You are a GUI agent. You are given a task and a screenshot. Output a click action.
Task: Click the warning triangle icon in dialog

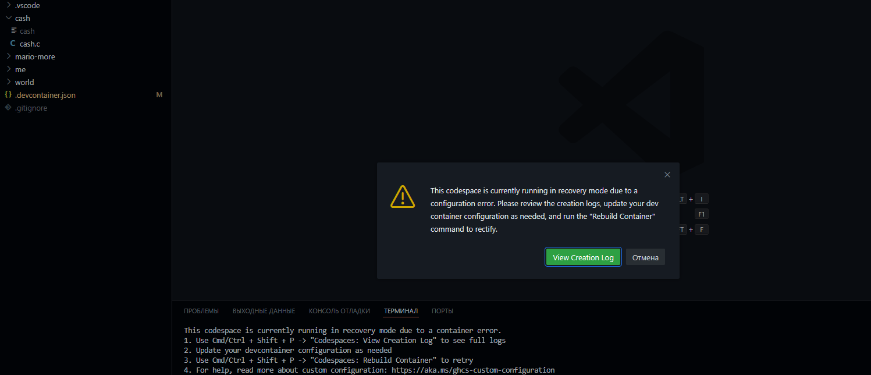click(403, 196)
